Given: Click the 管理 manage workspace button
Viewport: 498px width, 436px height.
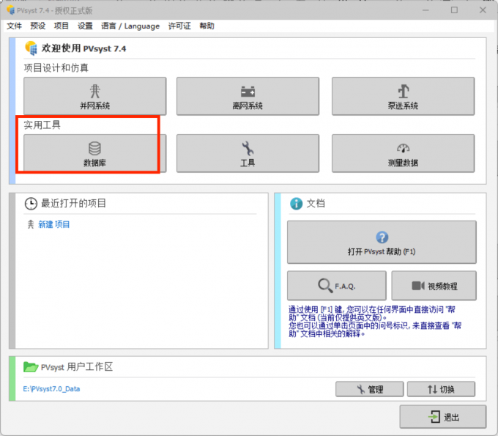Looking at the screenshot, I should pos(369,389).
